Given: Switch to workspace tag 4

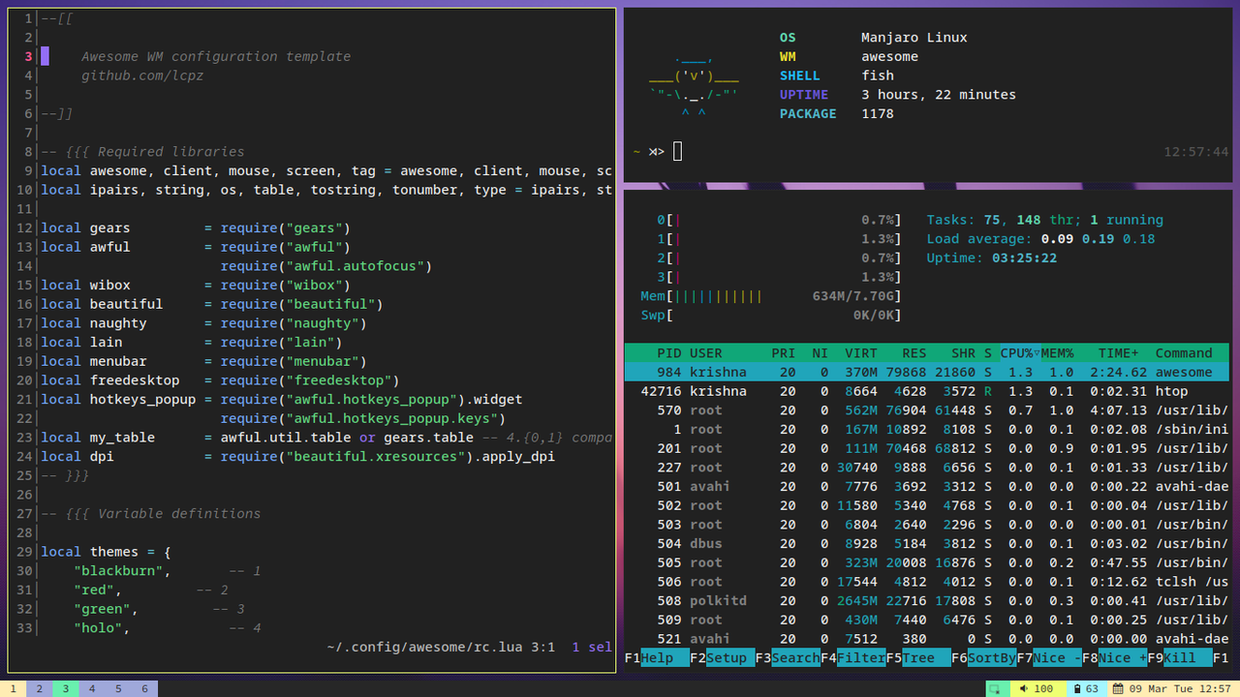Looking at the screenshot, I should click(x=92, y=688).
